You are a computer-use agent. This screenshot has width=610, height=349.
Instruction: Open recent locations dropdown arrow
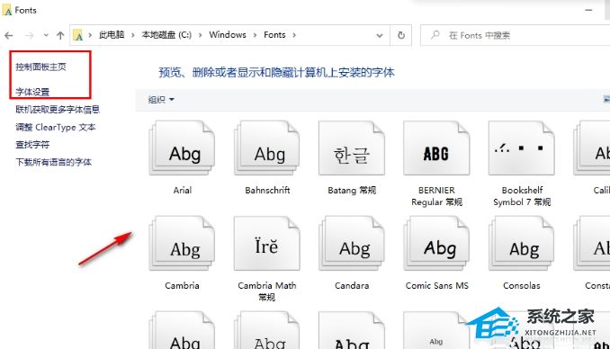tap(46, 35)
